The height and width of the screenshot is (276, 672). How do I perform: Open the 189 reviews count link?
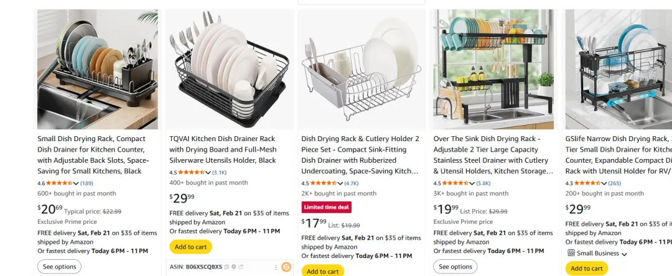[86, 183]
